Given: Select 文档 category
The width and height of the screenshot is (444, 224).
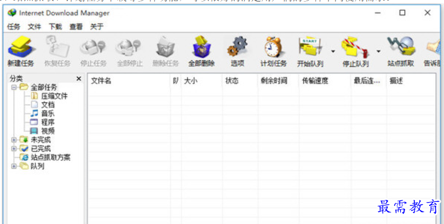Looking at the screenshot, I should click(48, 105).
